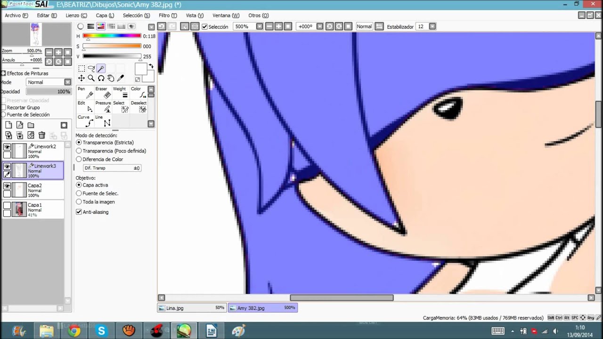Uncheck the Selección checkbox in toolbar
The height and width of the screenshot is (339, 603).
click(x=204, y=27)
